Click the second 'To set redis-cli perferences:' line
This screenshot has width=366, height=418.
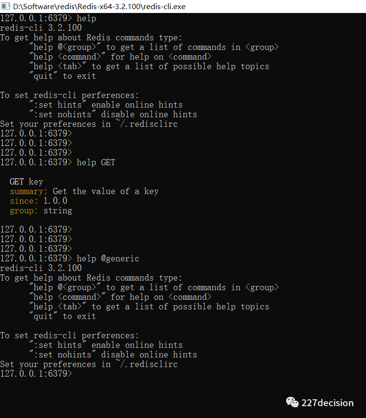(69, 335)
